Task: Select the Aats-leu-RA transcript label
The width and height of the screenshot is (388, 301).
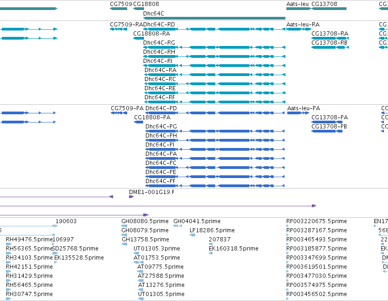Action: tap(303, 25)
